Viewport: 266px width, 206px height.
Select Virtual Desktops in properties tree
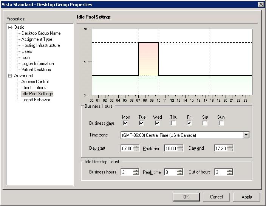(x=36, y=70)
